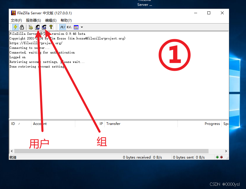This screenshot has height=189, width=246.
Task: Open the 文件(F) menu
Action: (x=16, y=20)
